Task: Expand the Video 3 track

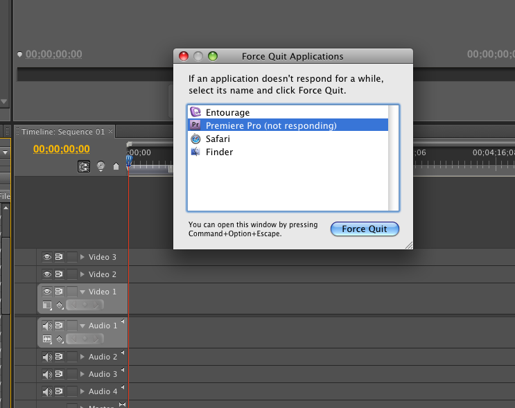Action: point(82,257)
